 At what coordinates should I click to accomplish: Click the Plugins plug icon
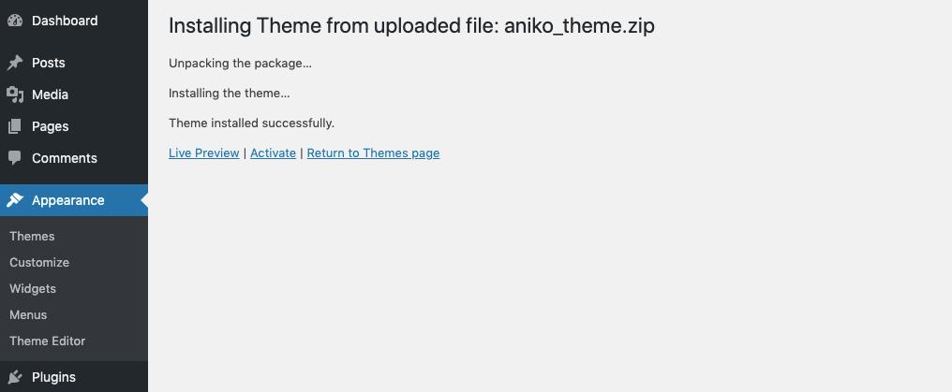pyautogui.click(x=14, y=377)
